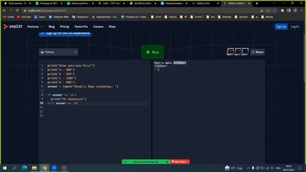The width and height of the screenshot is (306, 172).
Task: Open the red recorder taskbar app
Action: point(64,168)
